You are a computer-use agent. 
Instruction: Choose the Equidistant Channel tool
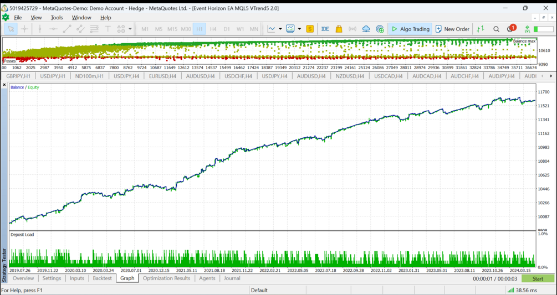[x=80, y=29]
